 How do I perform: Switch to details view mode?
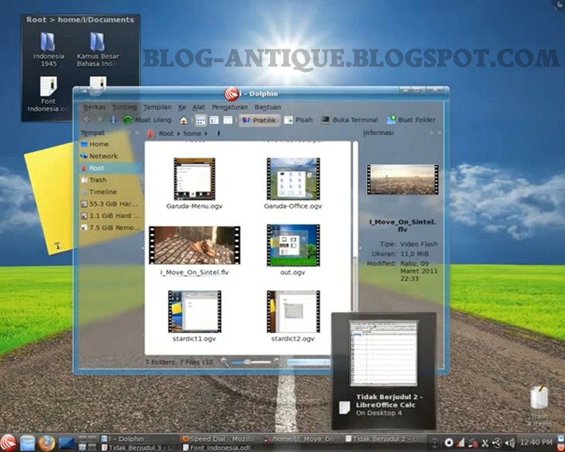(213, 120)
